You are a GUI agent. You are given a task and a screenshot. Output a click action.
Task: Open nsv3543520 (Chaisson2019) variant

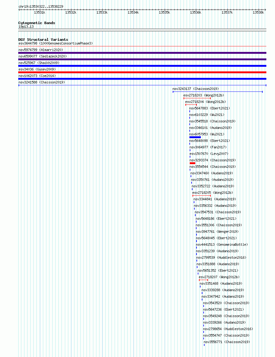click(x=226, y=303)
